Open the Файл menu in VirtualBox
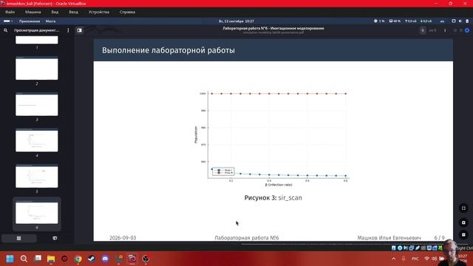 coord(10,12)
